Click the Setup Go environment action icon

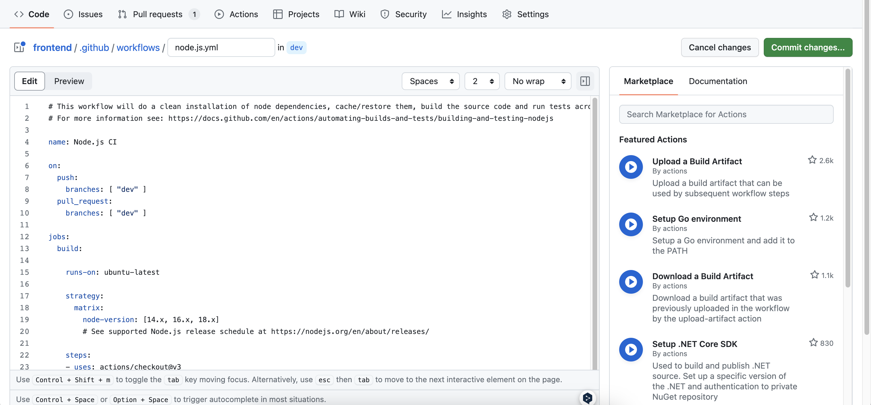pos(631,224)
